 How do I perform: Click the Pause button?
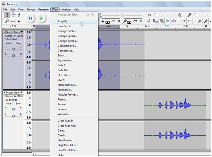[x=30, y=18]
